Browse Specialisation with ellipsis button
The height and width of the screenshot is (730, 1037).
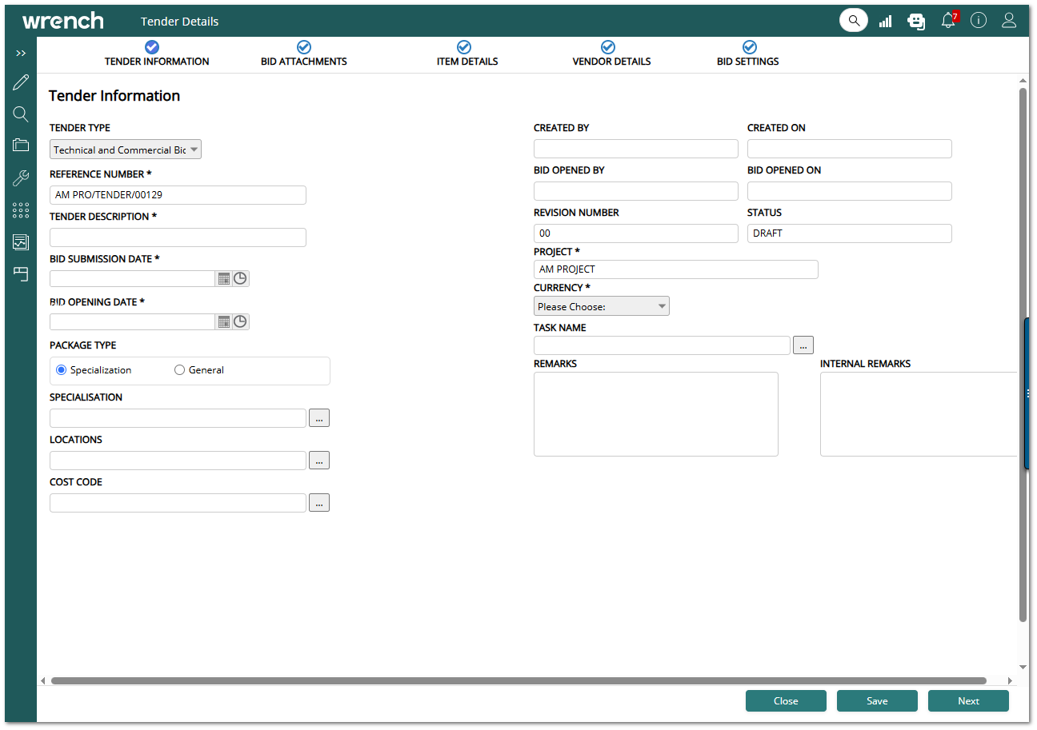(319, 418)
